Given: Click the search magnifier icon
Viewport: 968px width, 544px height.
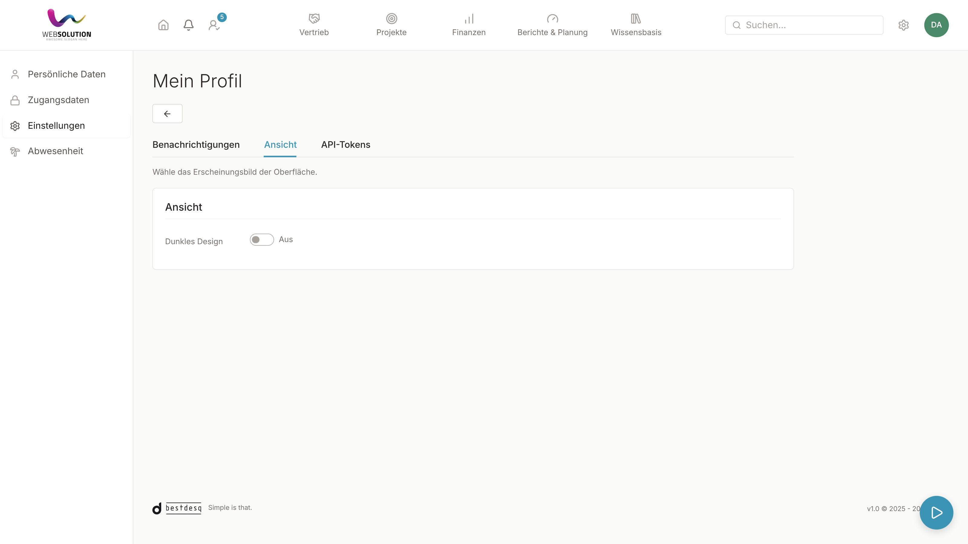Looking at the screenshot, I should coord(737,25).
